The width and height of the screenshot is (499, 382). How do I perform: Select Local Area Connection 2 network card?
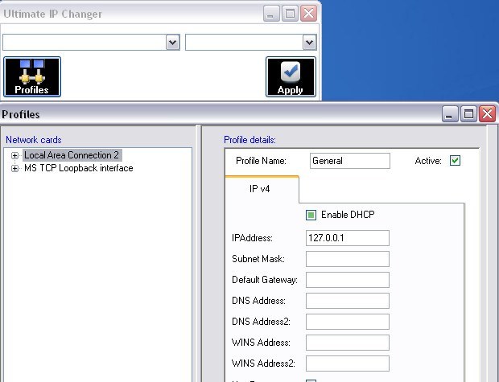point(72,155)
